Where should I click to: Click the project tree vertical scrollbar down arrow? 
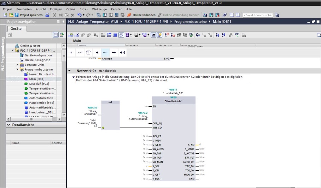click(x=64, y=114)
